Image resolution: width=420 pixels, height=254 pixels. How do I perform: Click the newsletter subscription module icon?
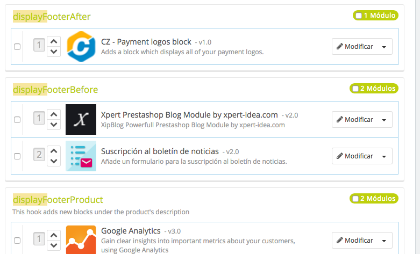pos(81,156)
